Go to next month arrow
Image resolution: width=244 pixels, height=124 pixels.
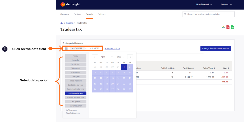click(130, 57)
